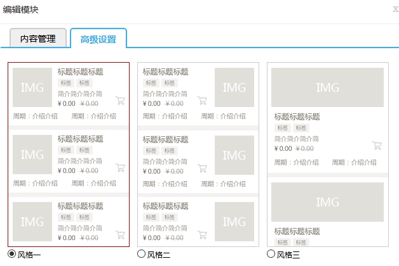
Task: Open the 高级设置 tab
Action: 98,39
